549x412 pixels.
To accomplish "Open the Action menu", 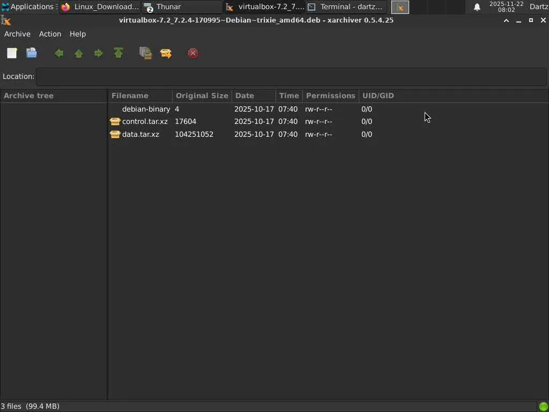I will tap(50, 34).
